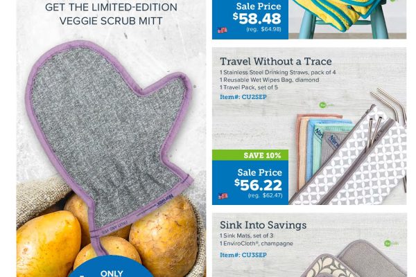Click the green SAVE 10% banner
The width and height of the screenshot is (416, 277).
click(x=250, y=155)
